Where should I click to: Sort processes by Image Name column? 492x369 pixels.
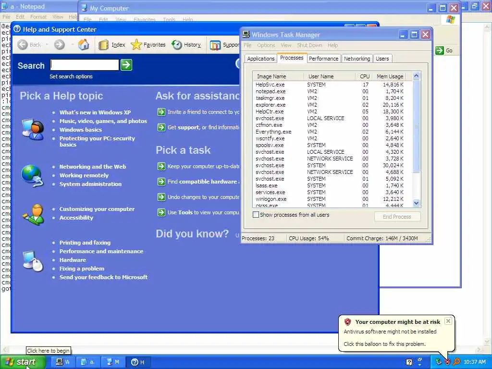(x=278, y=76)
